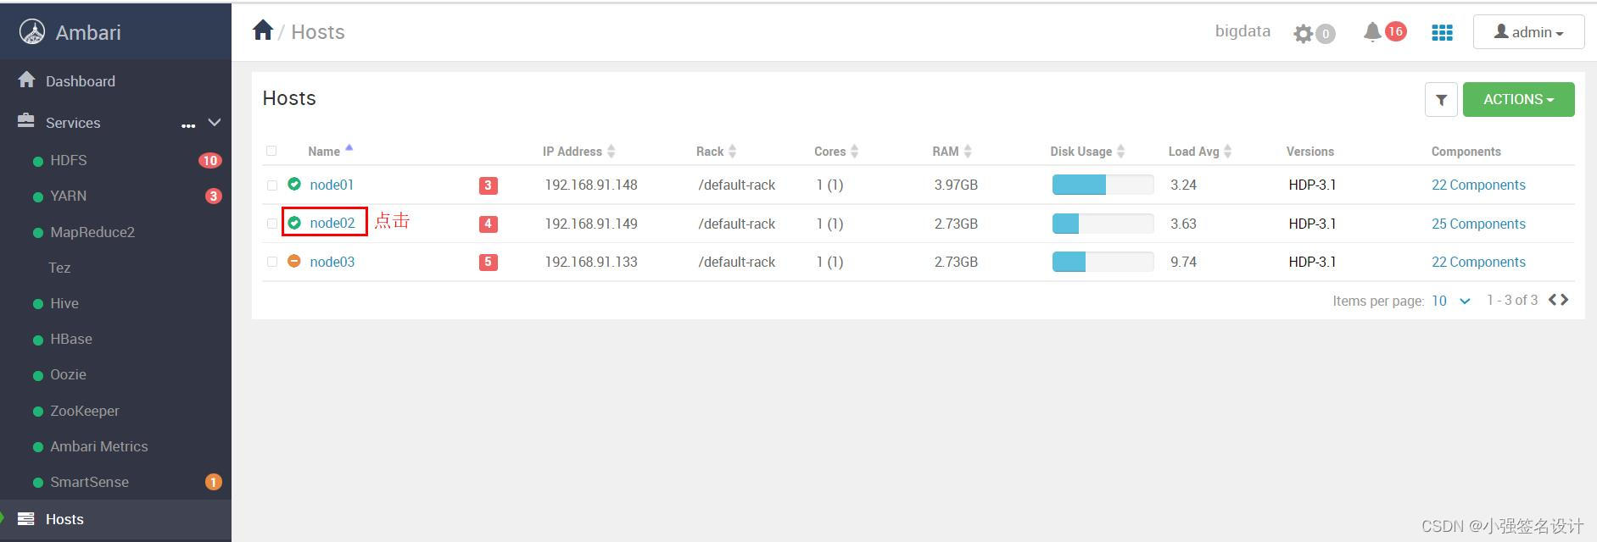Click HDFS alert badge 10
Image resolution: width=1597 pixels, height=542 pixels.
coord(210,160)
